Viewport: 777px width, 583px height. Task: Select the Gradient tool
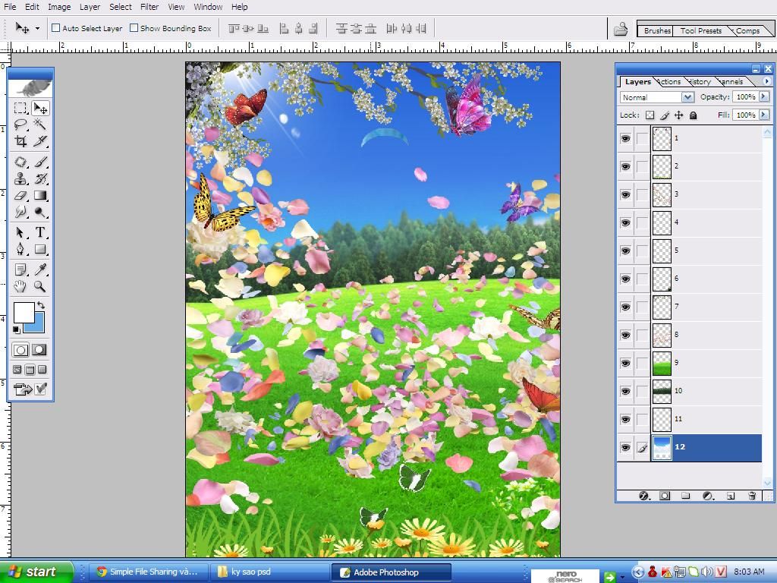(x=40, y=195)
